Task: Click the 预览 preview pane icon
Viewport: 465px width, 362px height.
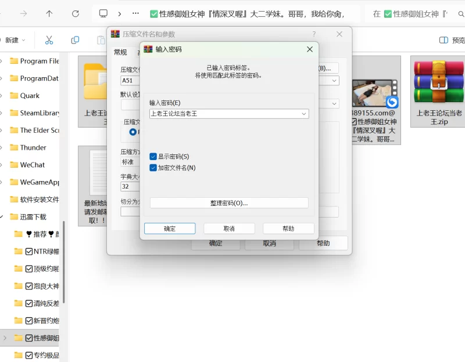Action: [443, 40]
